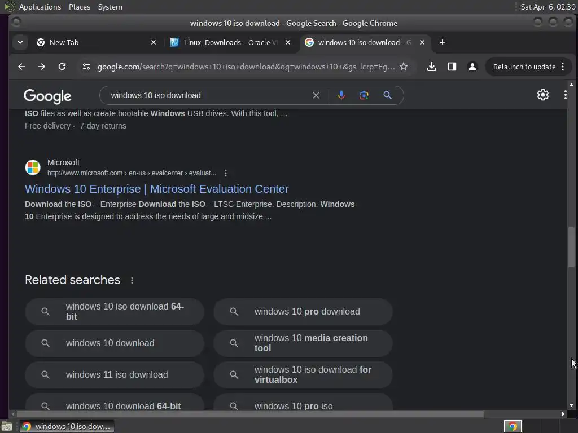Close the windows 10 iso download tab
The height and width of the screenshot is (433, 578).
tap(422, 42)
